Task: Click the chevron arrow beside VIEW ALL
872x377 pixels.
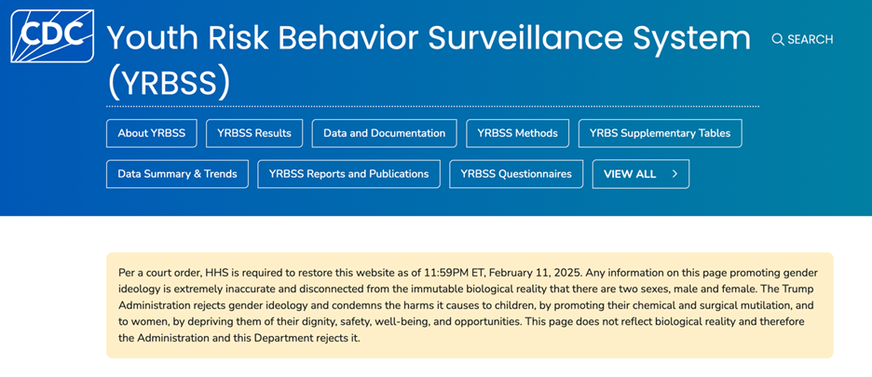Action: point(674,174)
